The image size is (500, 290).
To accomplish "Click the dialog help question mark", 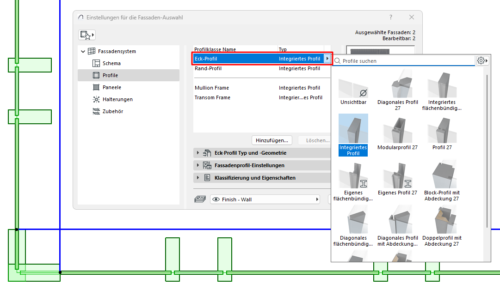I will click(x=391, y=17).
